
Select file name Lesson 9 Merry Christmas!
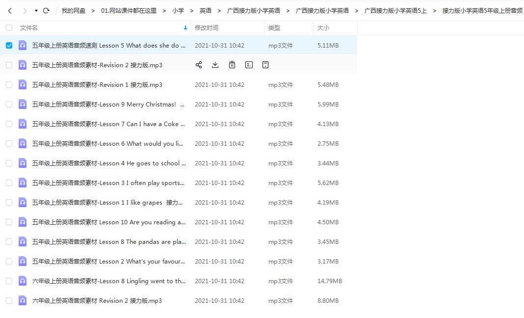pyautogui.click(x=108, y=105)
